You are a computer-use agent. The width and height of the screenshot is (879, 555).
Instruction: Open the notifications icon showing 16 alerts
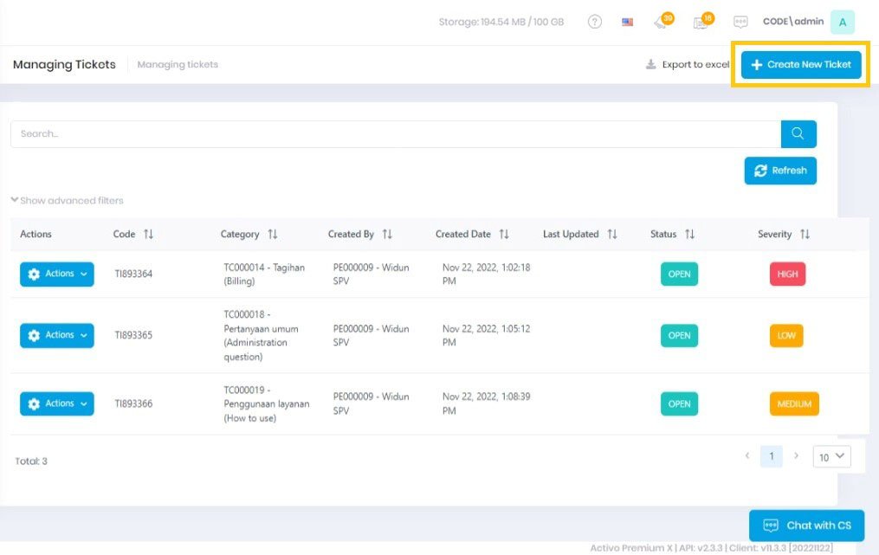coord(700,22)
